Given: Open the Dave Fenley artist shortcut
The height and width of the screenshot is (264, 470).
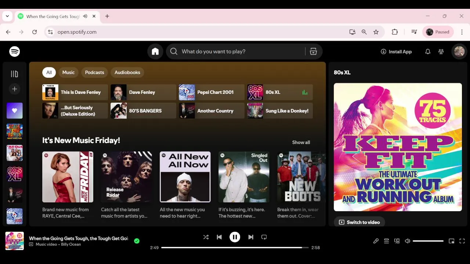Looking at the screenshot, I should [143, 92].
